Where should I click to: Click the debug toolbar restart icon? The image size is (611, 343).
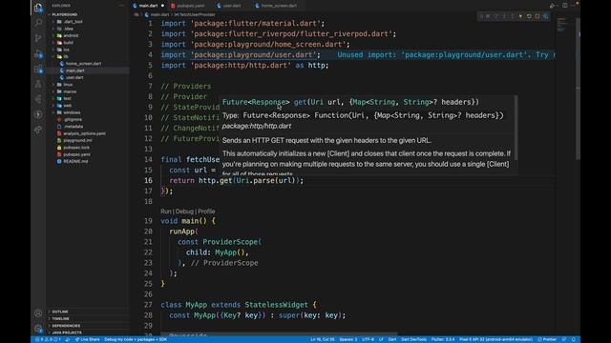529,16
